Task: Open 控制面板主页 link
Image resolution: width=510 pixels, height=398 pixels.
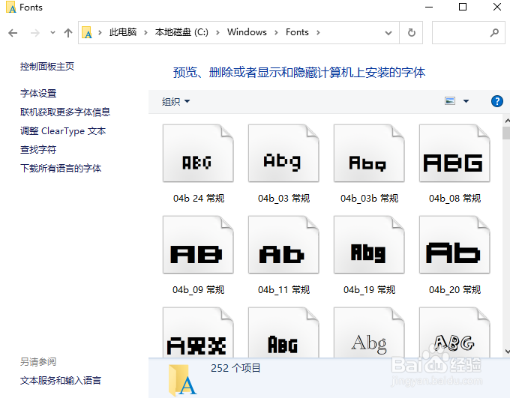Action: point(47,66)
